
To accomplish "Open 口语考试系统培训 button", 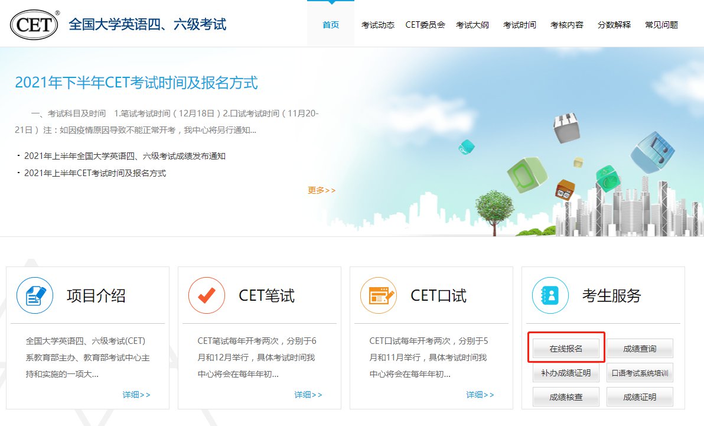I will pyautogui.click(x=640, y=373).
